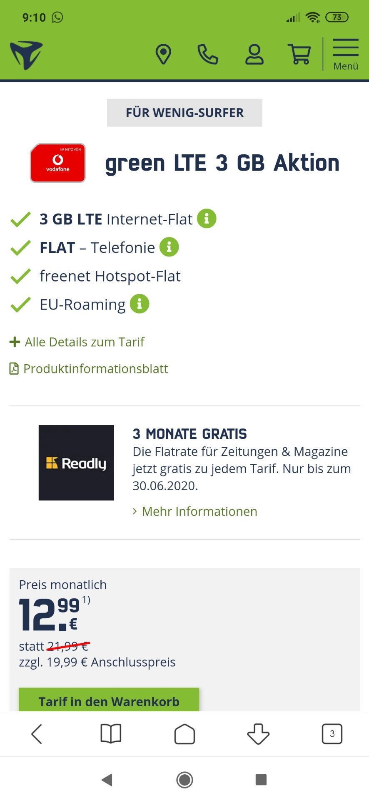The width and height of the screenshot is (369, 801).
Task: Tap the freenet logo
Action: 26,55
